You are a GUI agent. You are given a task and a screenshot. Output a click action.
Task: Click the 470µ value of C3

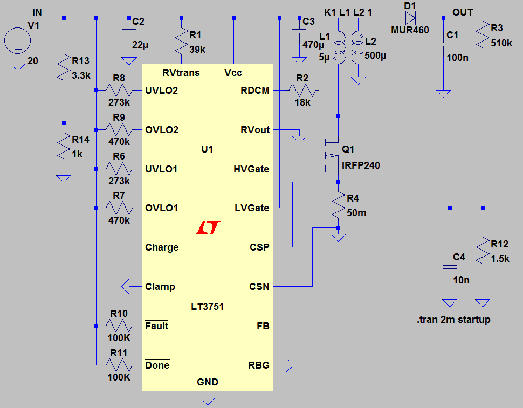(x=313, y=44)
